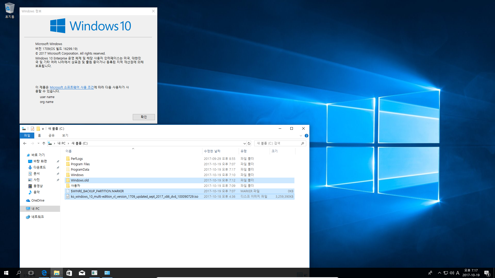Close the Windows 정보 dialog
This screenshot has width=495, height=278.
tap(153, 11)
